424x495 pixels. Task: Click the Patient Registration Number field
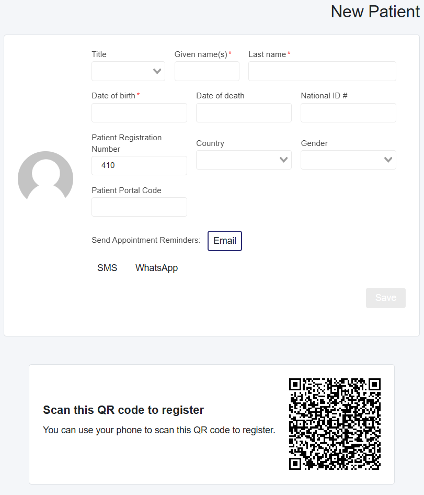(139, 165)
